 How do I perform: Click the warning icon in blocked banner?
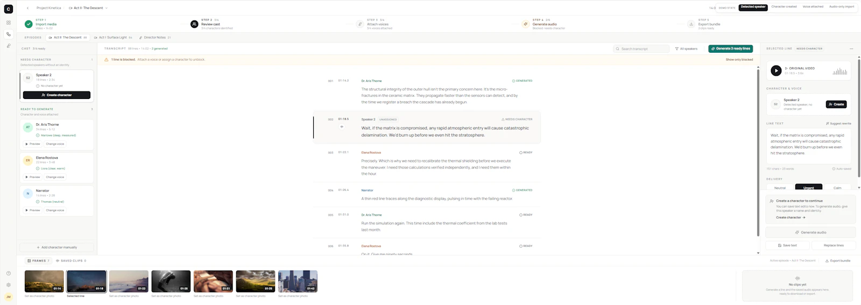(107, 60)
